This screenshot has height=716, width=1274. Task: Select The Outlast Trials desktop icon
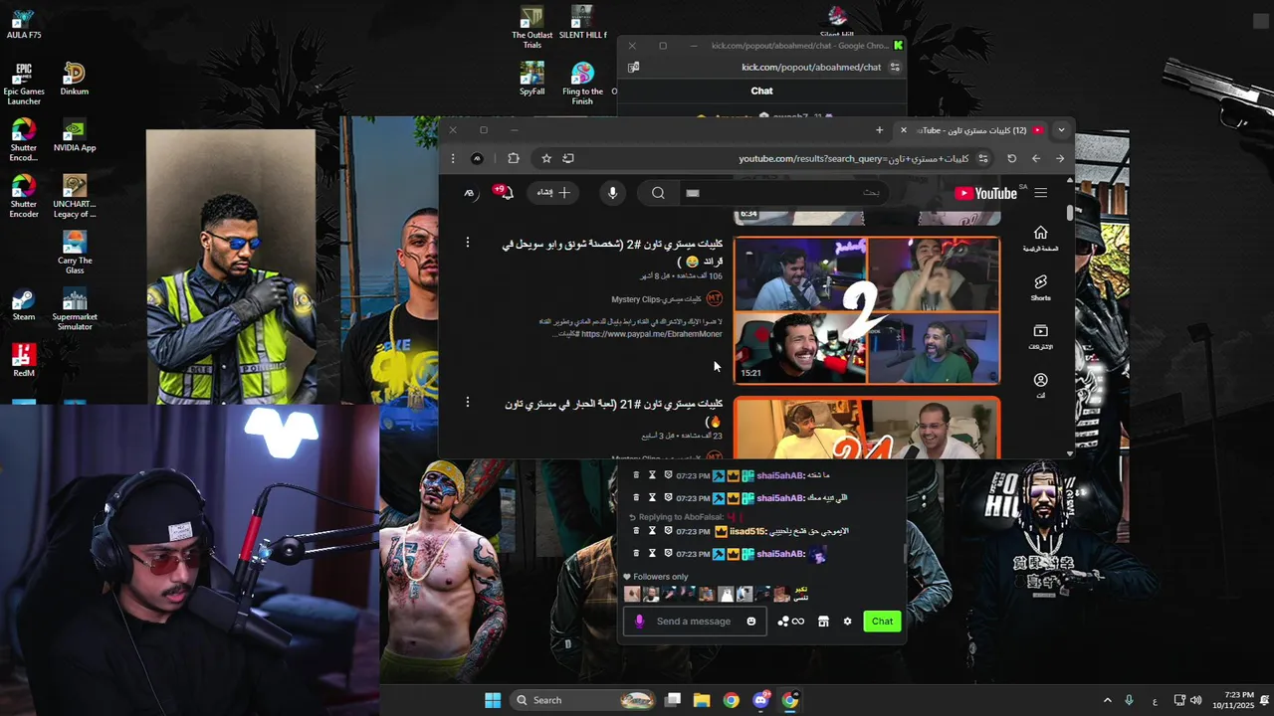[x=532, y=28]
